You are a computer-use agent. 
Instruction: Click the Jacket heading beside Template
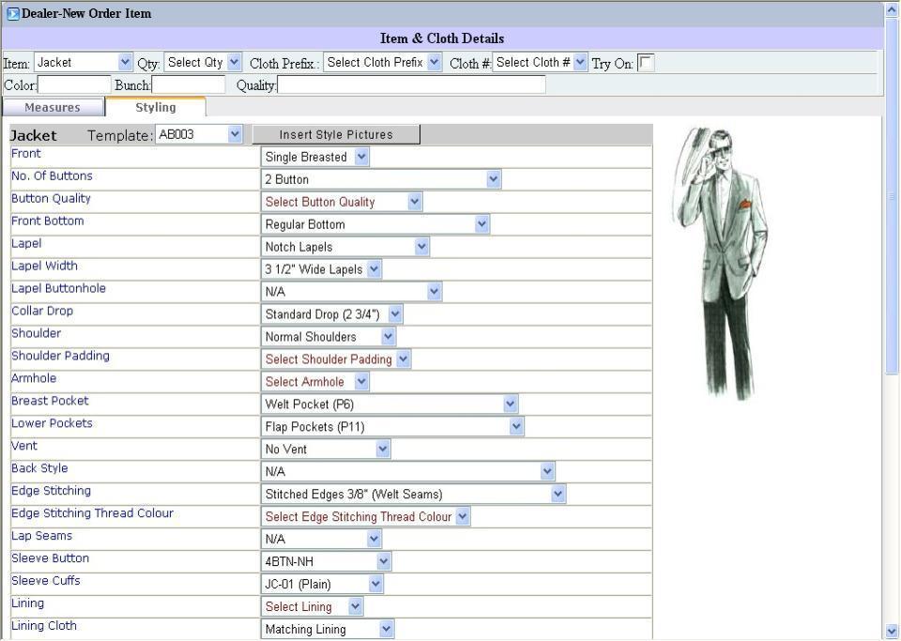click(34, 135)
